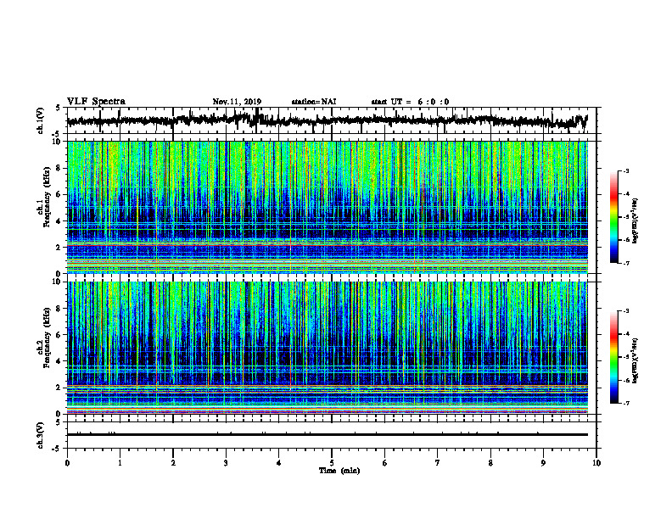Click the -3 label on ch.1 colorbar
The width and height of the screenshot is (672, 519).
tap(625, 170)
